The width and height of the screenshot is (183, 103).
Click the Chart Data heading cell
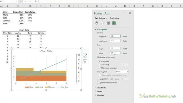24,30
